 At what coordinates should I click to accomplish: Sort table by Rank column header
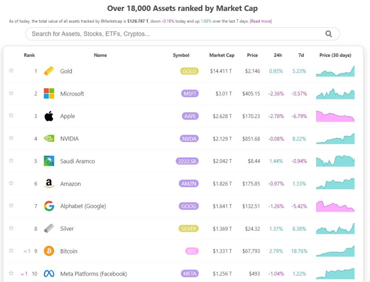point(29,55)
